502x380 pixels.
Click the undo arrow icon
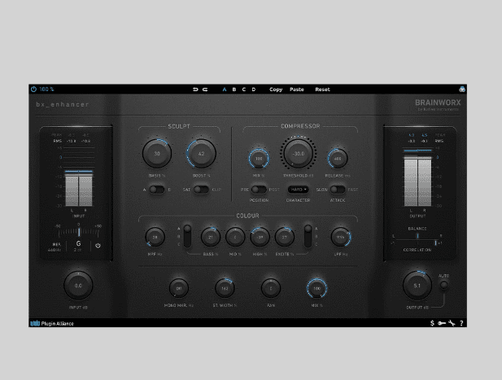click(x=195, y=90)
